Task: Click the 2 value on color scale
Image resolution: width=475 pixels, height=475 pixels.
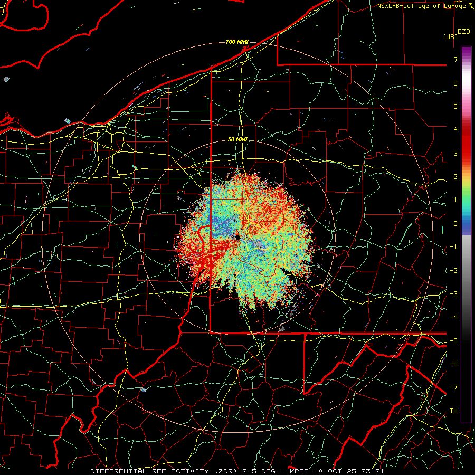Action: (x=455, y=177)
